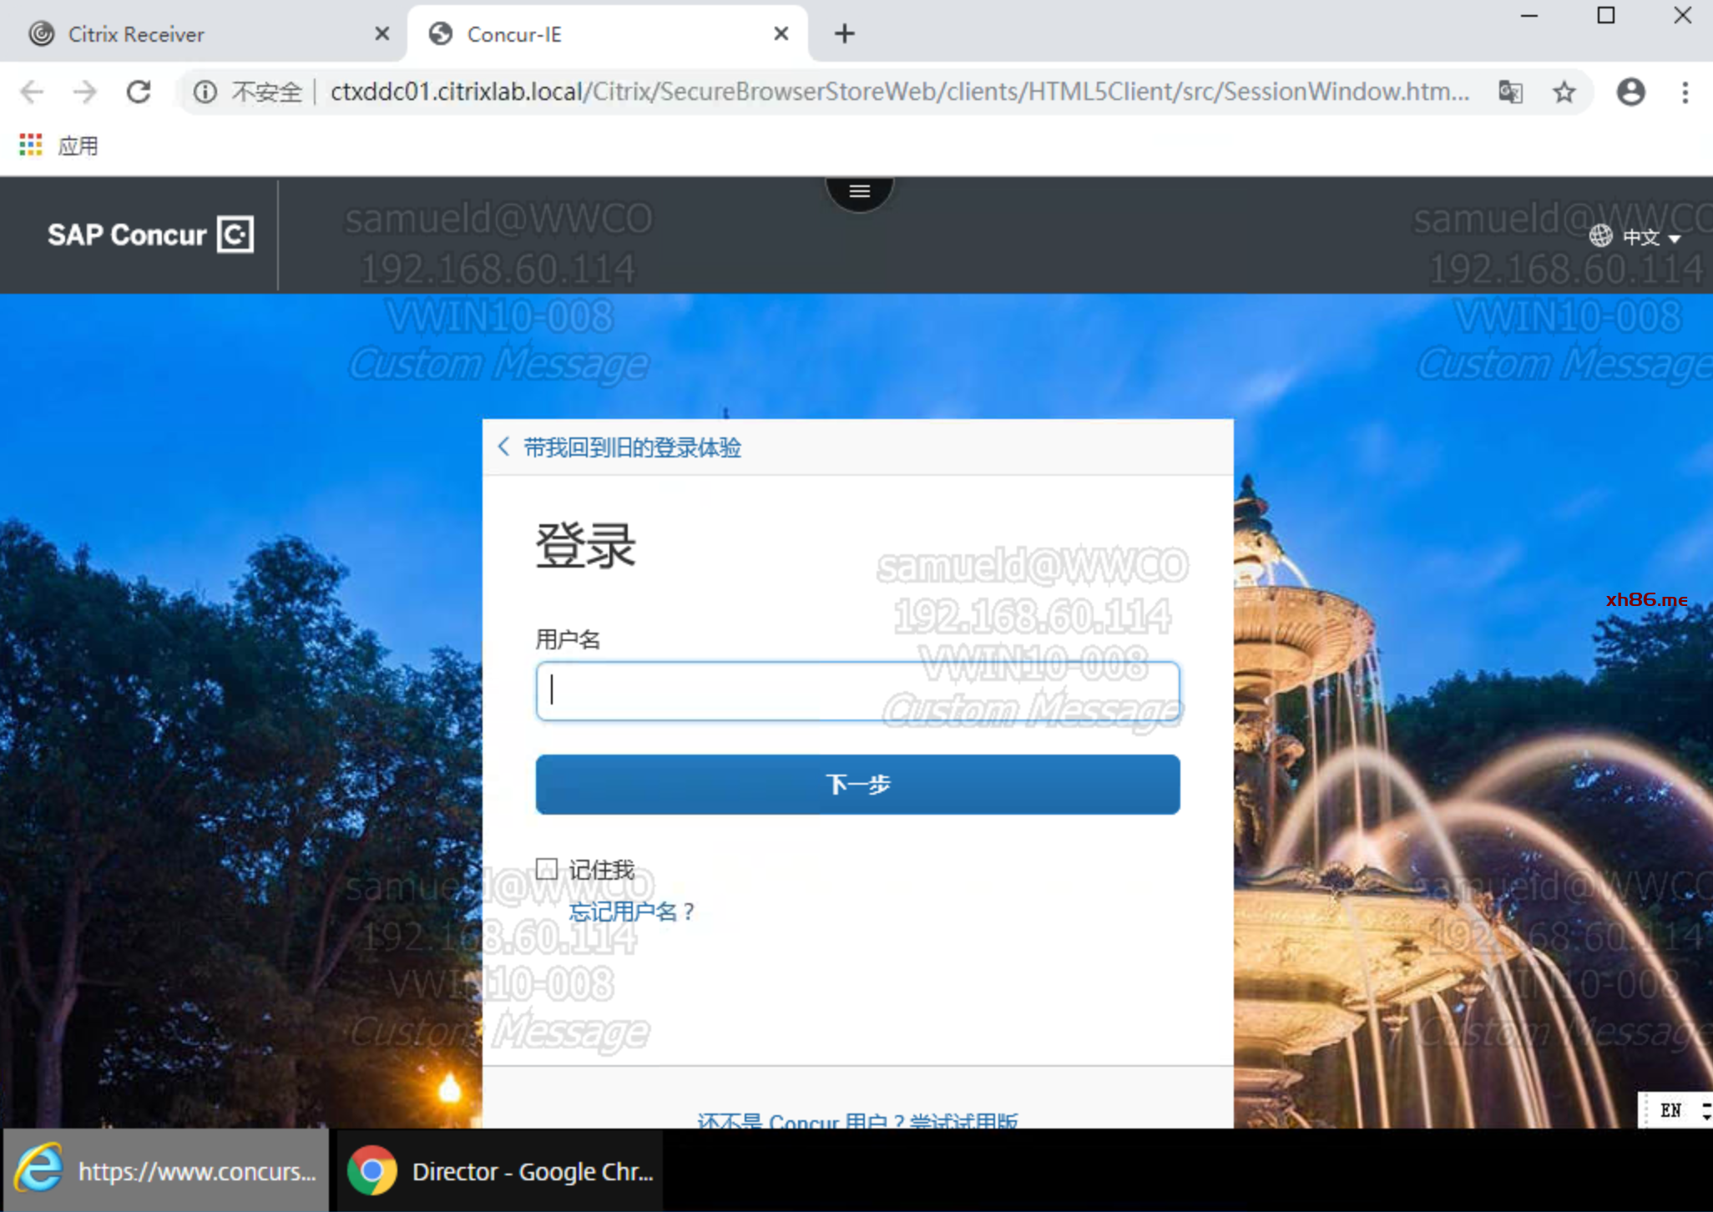Bookmark this page with star icon
The height and width of the screenshot is (1212, 1713).
coord(1564,91)
